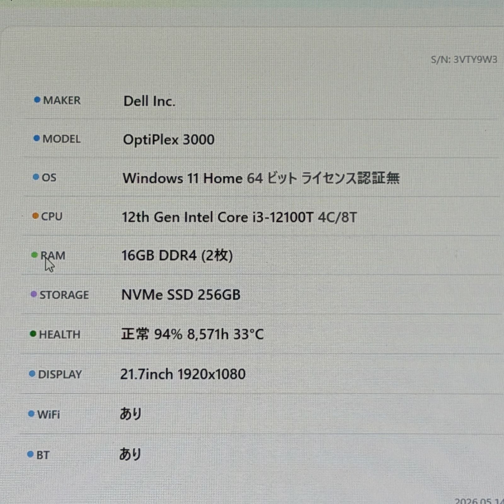Select the DISPLAY label
This screenshot has width=504, height=504.
(60, 375)
